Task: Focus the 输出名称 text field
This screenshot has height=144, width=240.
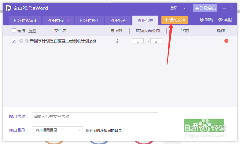Action: click(x=95, y=116)
